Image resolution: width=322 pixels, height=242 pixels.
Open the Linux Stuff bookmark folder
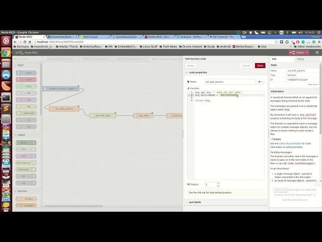[148, 47]
